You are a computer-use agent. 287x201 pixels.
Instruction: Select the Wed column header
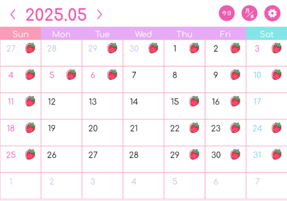(x=143, y=34)
